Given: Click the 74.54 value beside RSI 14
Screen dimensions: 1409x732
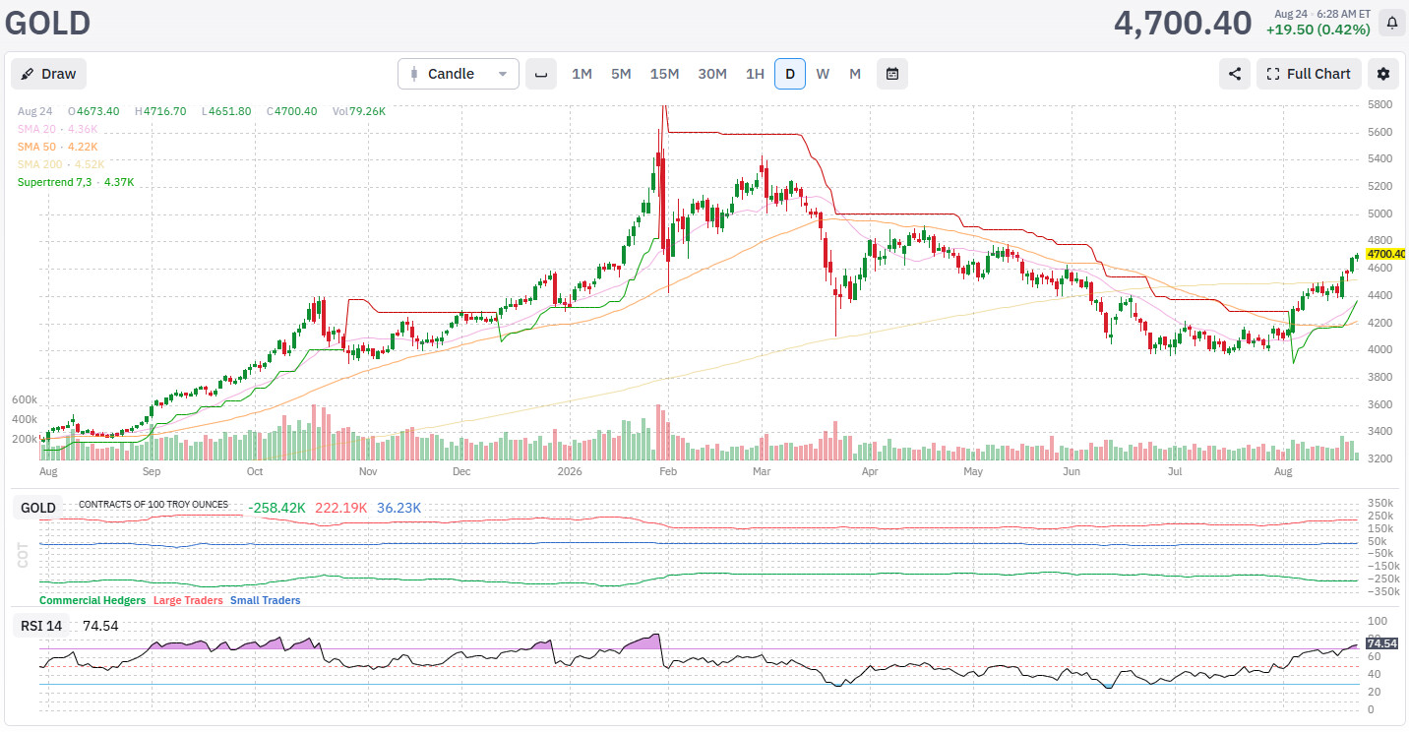Looking at the screenshot, I should (100, 626).
